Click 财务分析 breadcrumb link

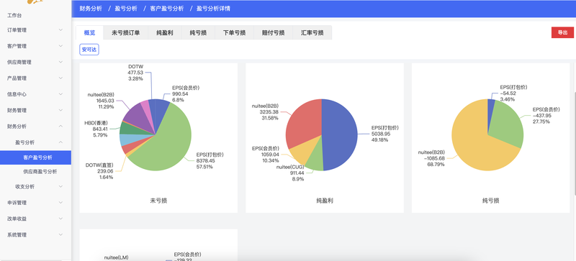click(x=91, y=9)
